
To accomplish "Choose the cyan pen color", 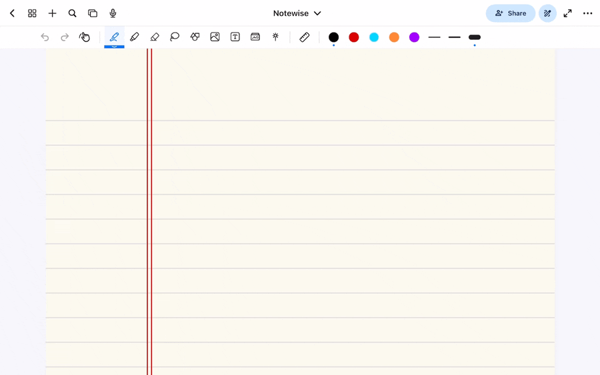I will pos(374,37).
